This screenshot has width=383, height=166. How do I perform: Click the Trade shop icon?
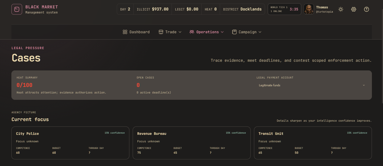[x=161, y=32]
